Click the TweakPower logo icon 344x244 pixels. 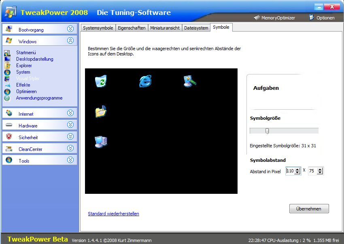click(11, 12)
